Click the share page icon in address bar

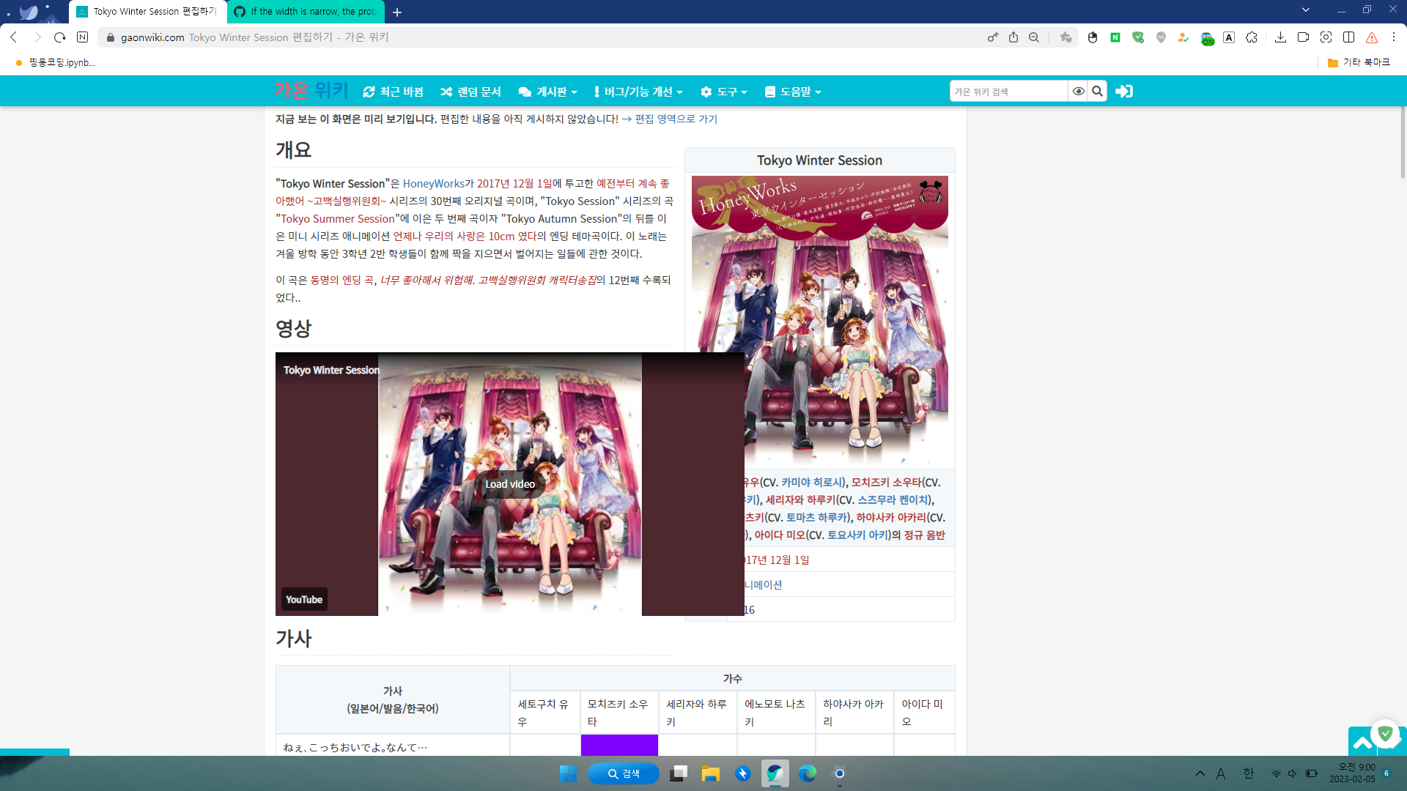pos(1013,37)
